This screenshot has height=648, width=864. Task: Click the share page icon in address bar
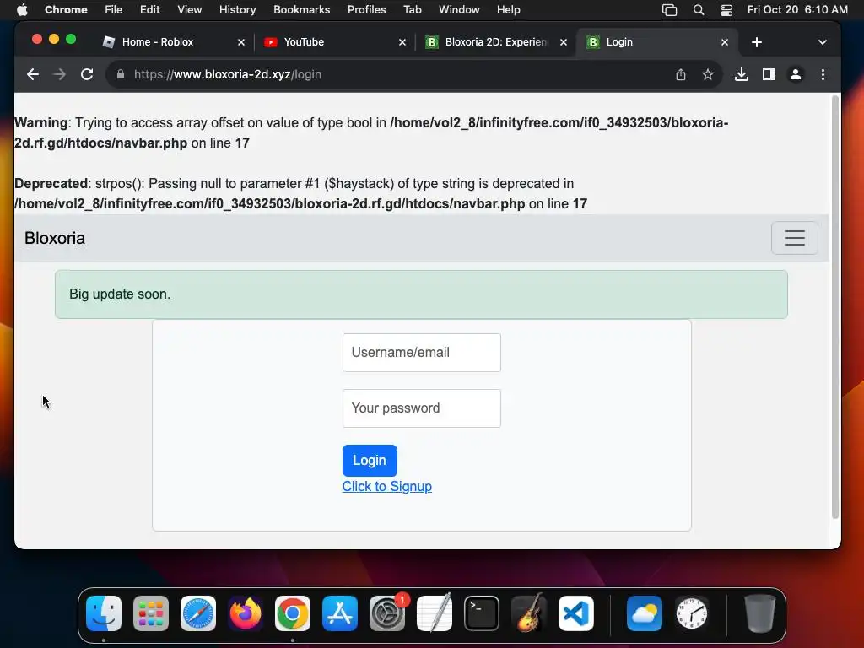point(681,74)
